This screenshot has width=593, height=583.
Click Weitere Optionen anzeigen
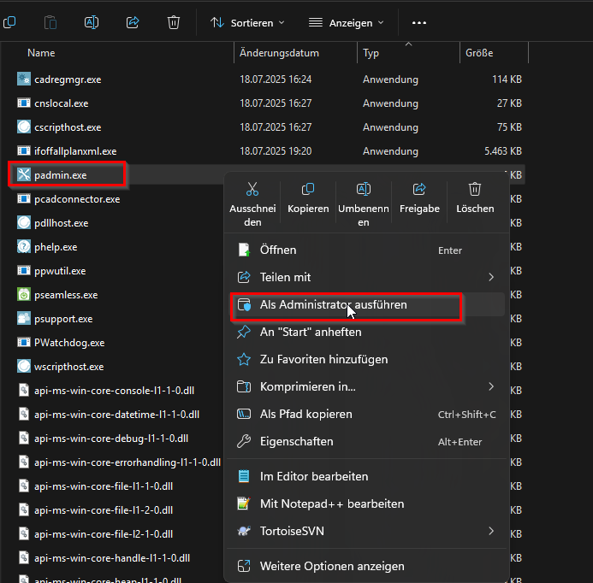coord(332,566)
